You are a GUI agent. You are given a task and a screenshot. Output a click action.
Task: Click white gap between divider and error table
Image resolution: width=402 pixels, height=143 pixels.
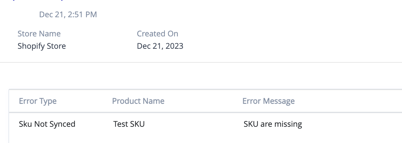(201, 75)
